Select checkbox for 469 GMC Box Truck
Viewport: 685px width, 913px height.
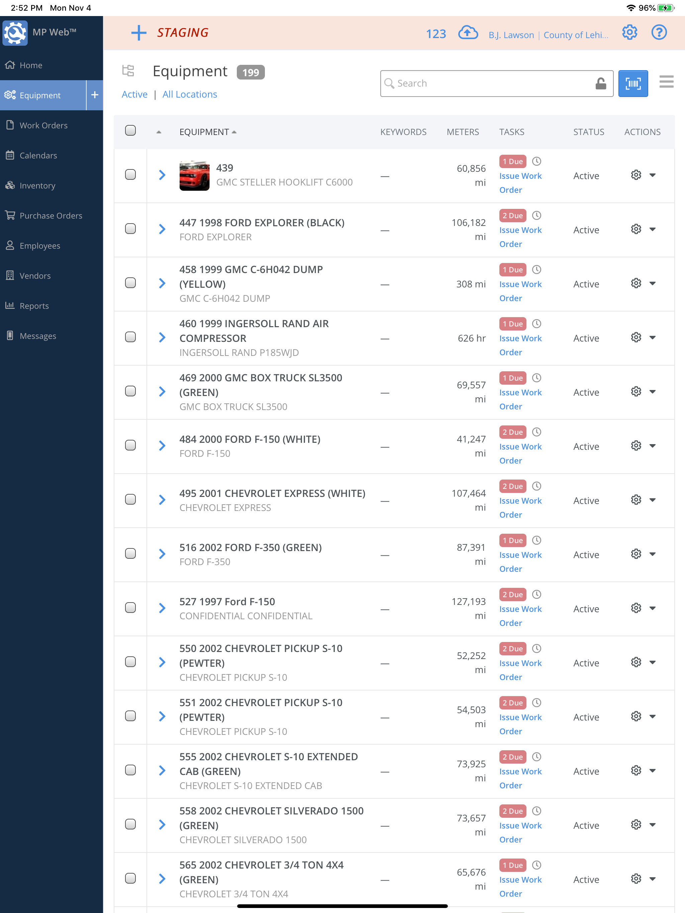[x=130, y=391]
